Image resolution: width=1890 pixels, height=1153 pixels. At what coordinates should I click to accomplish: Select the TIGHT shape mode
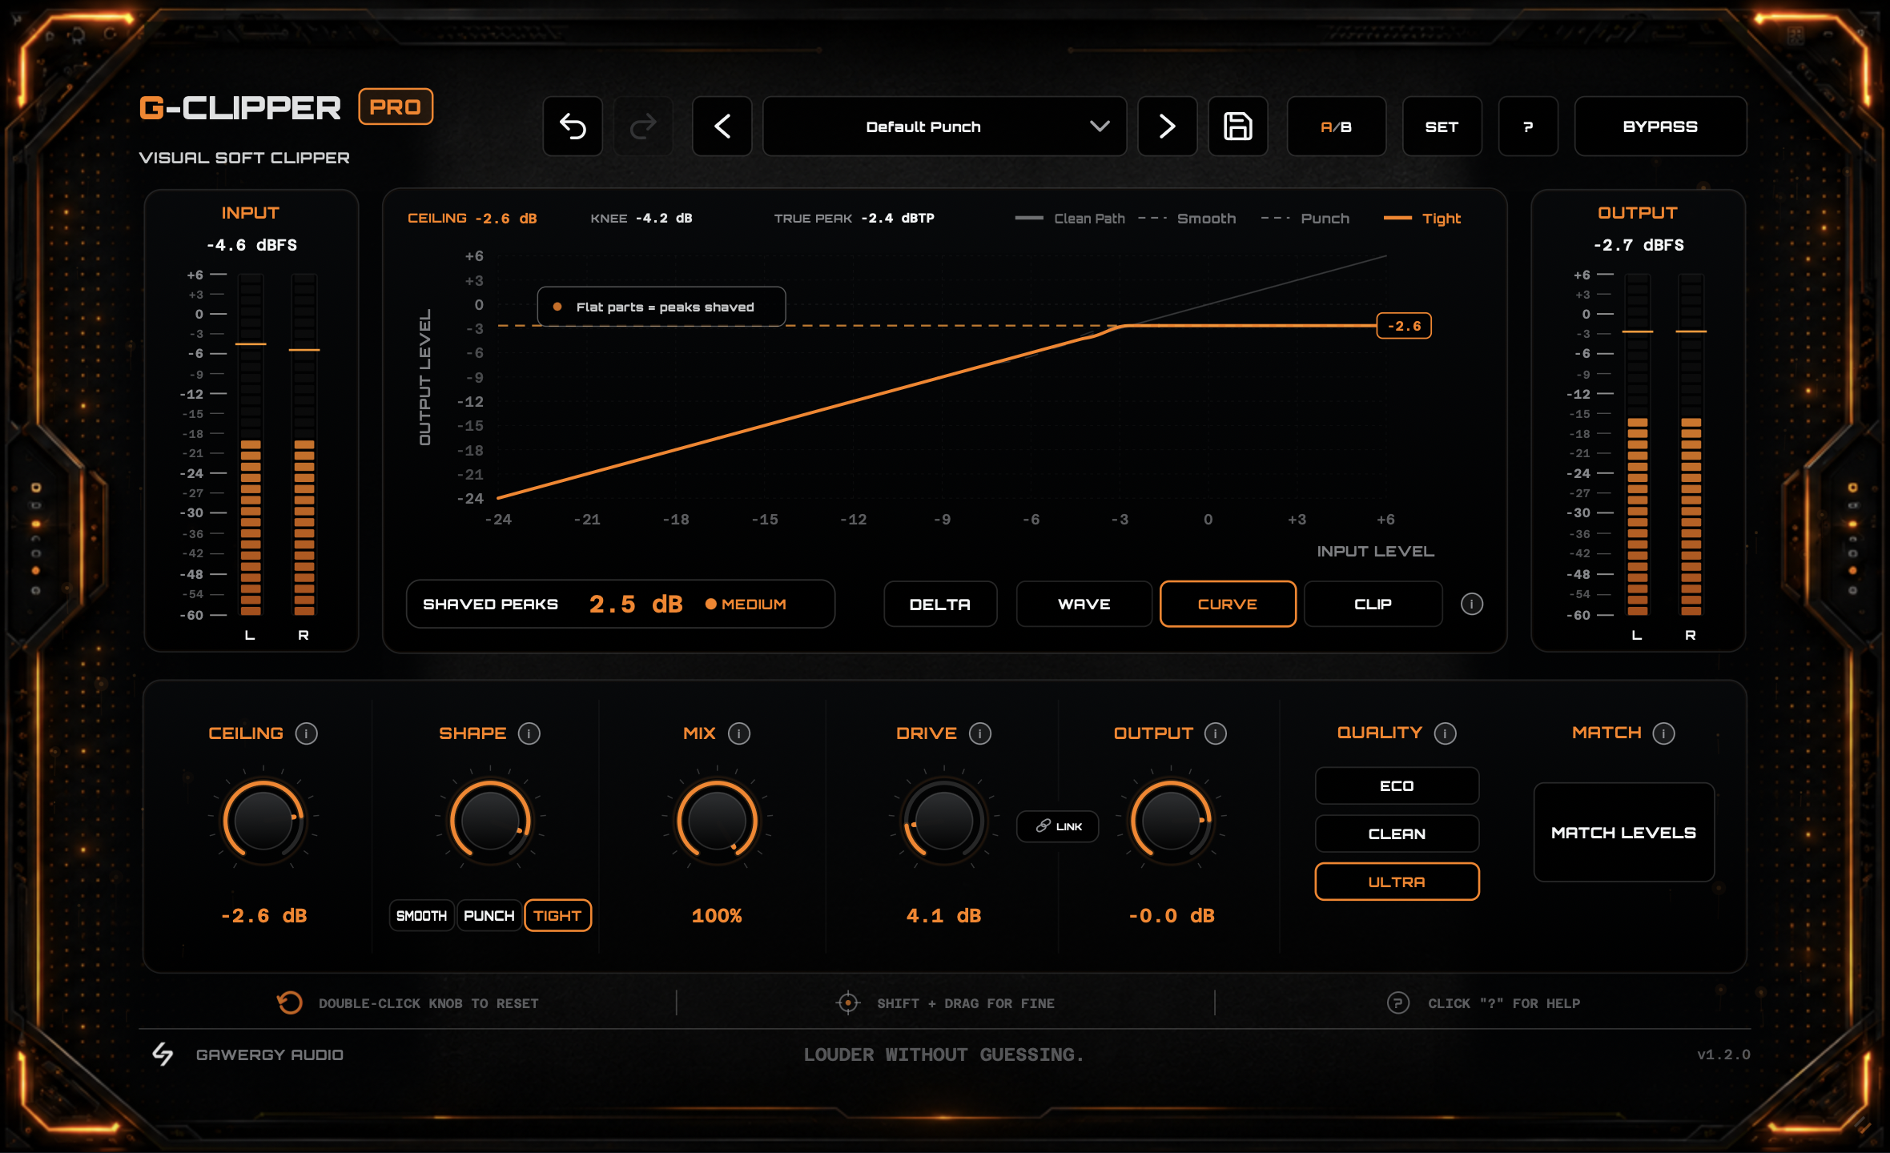pyautogui.click(x=558, y=916)
